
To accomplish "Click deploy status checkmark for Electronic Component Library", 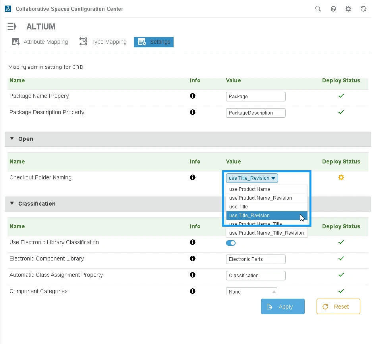I will click(341, 258).
